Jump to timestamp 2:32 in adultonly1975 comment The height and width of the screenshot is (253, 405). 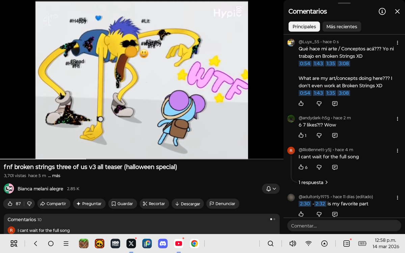click(321, 204)
